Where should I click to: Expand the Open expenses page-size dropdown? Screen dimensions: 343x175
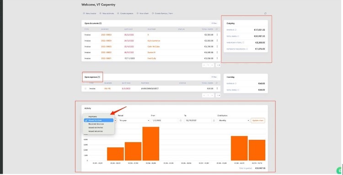(218, 95)
